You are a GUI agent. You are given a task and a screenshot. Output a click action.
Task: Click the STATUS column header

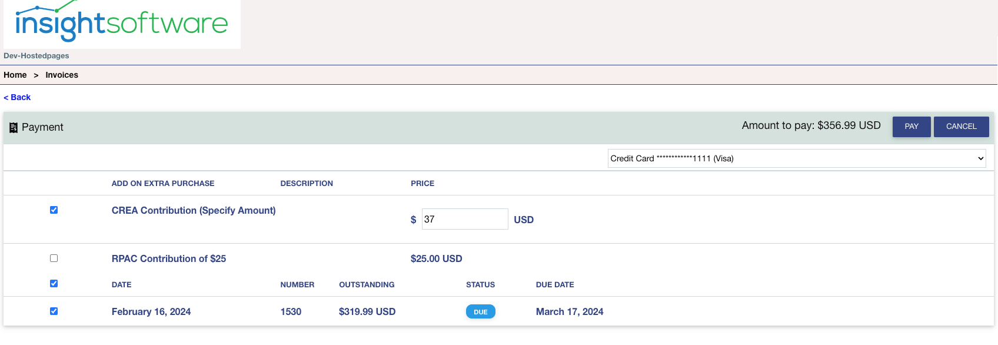480,285
